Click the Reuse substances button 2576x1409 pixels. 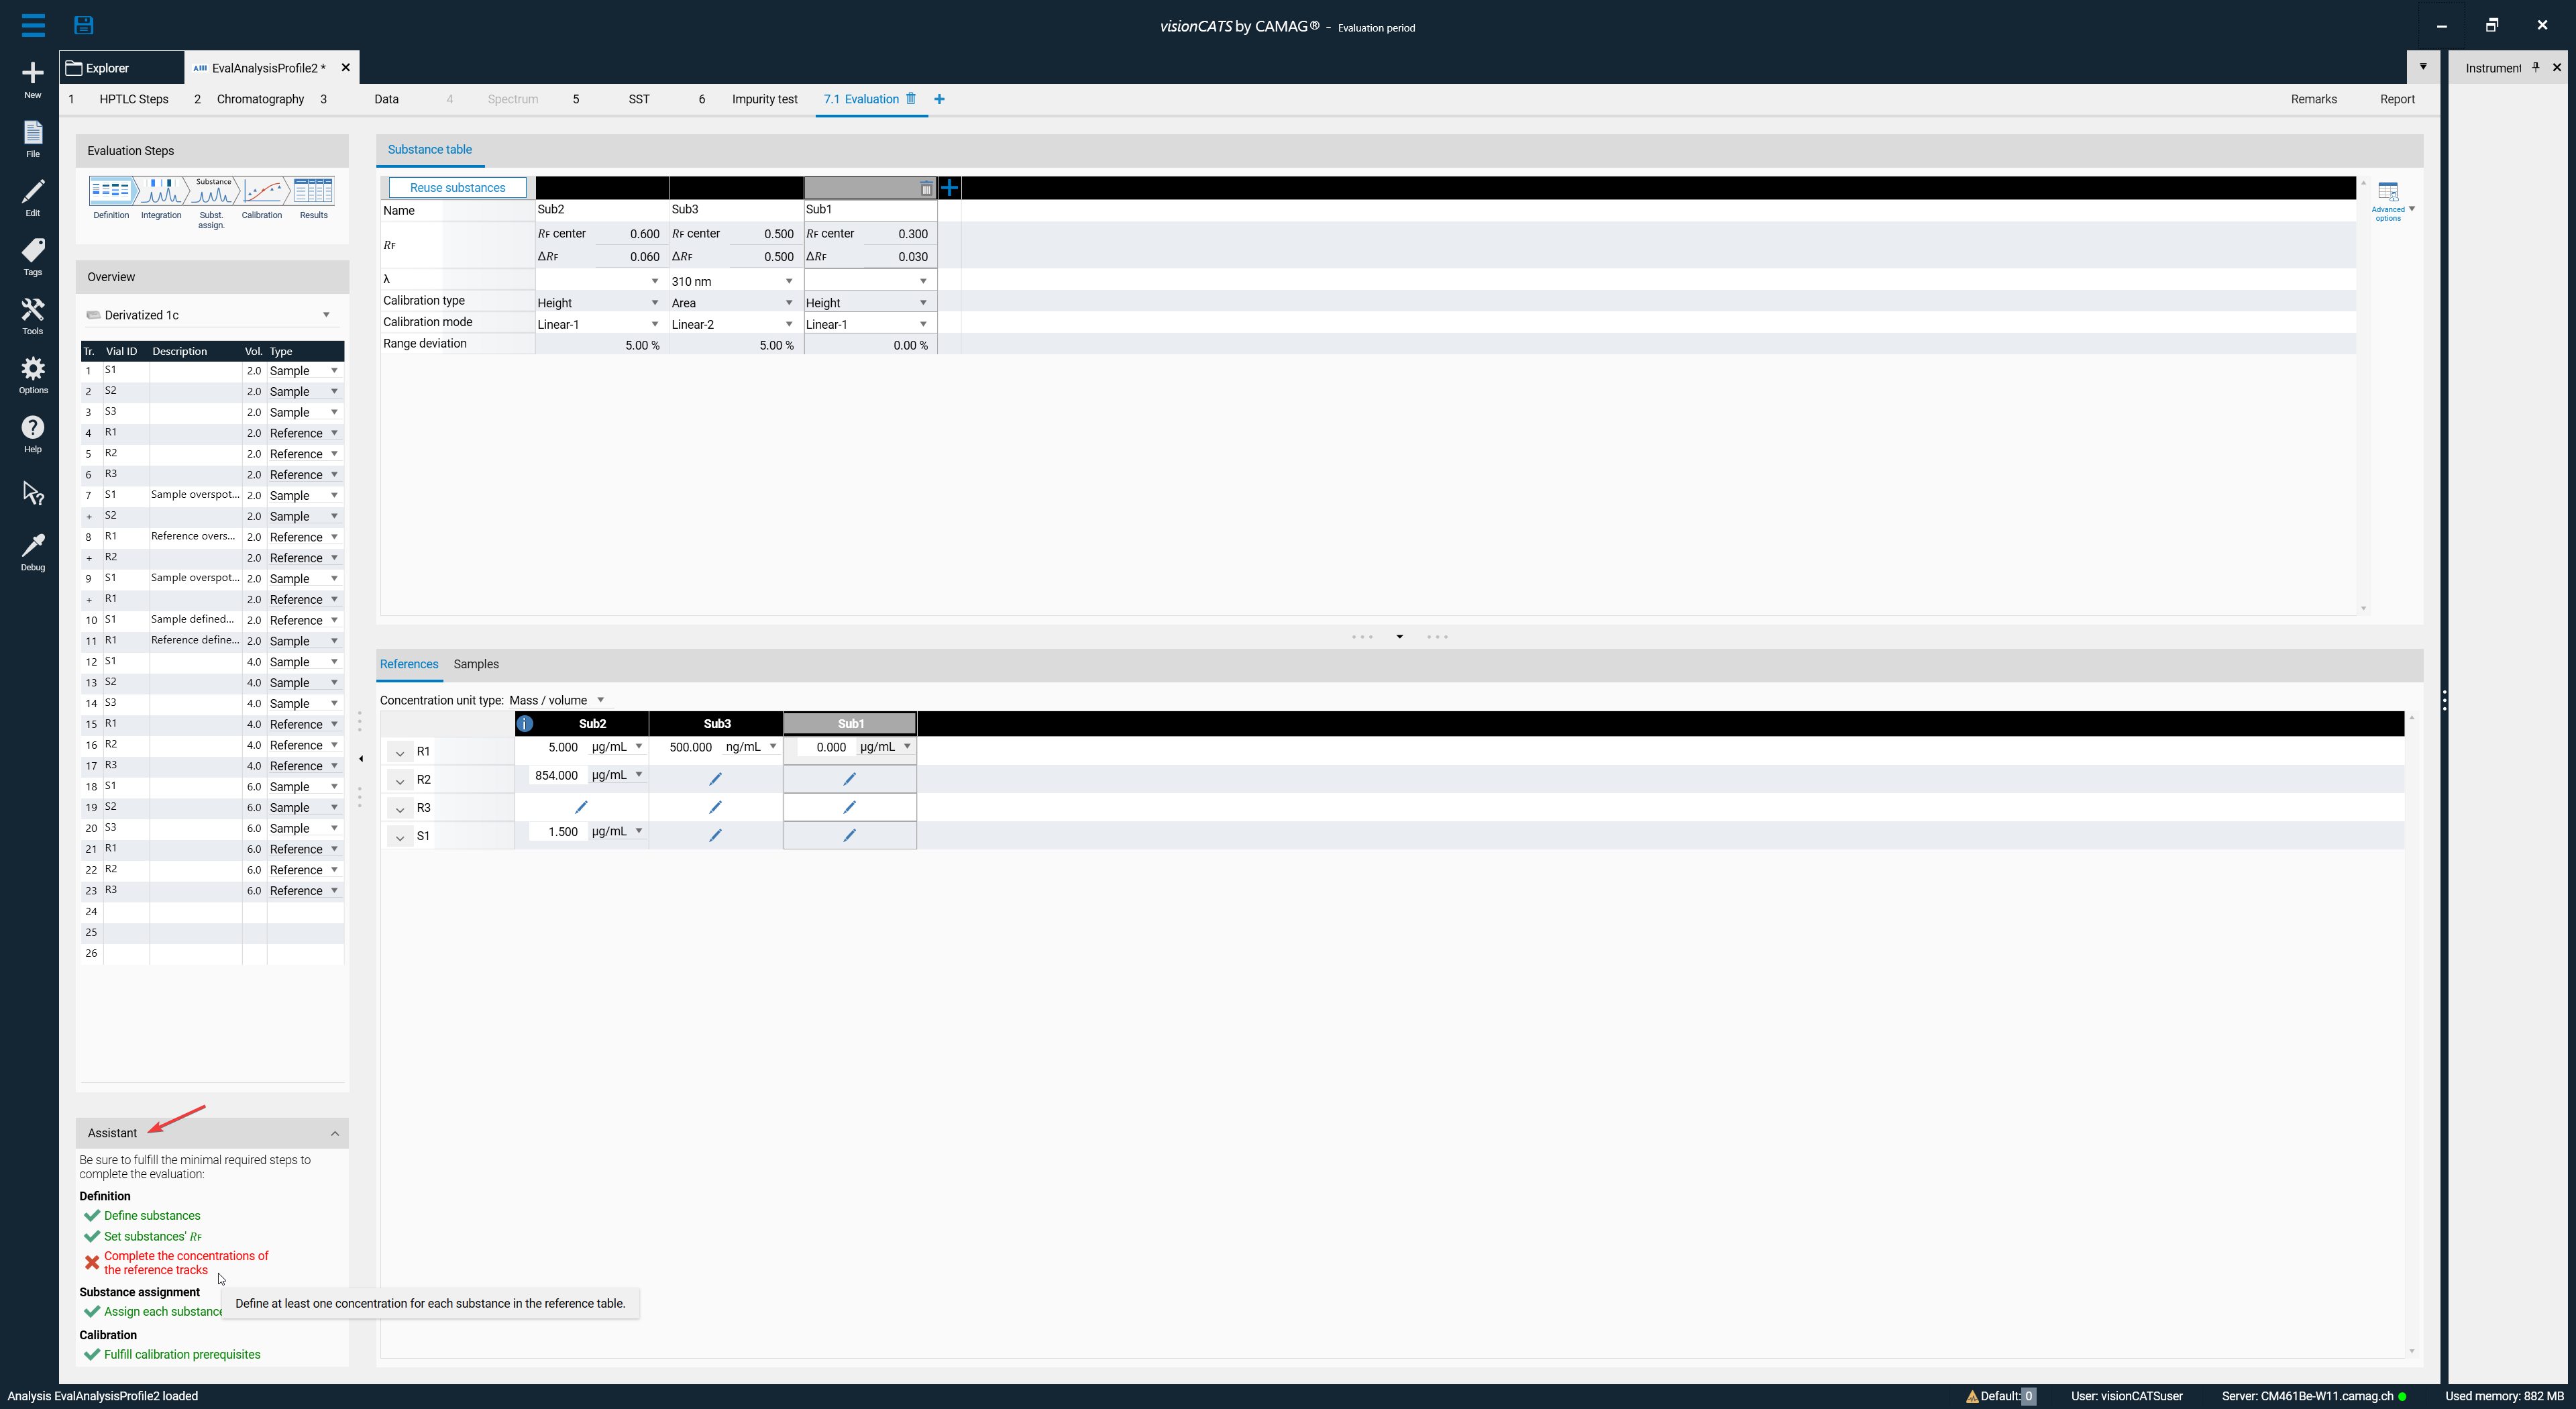[457, 187]
